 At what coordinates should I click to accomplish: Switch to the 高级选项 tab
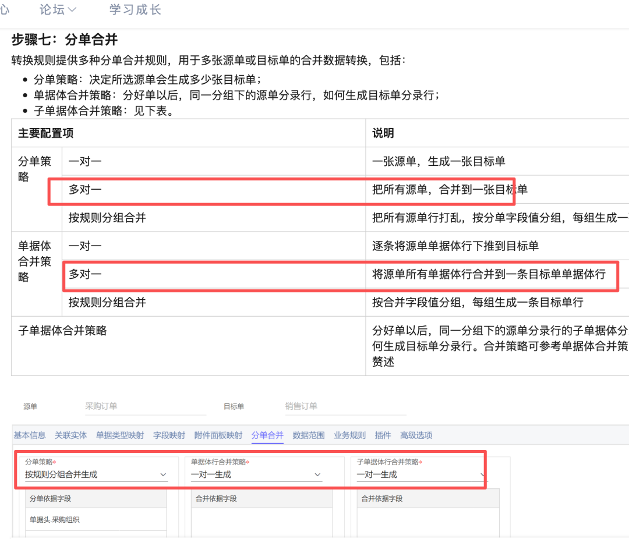coord(416,435)
